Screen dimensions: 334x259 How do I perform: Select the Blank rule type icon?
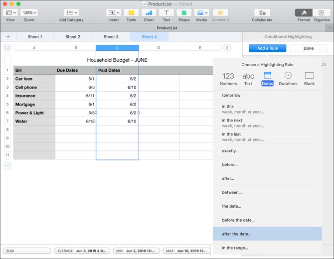coord(309,79)
